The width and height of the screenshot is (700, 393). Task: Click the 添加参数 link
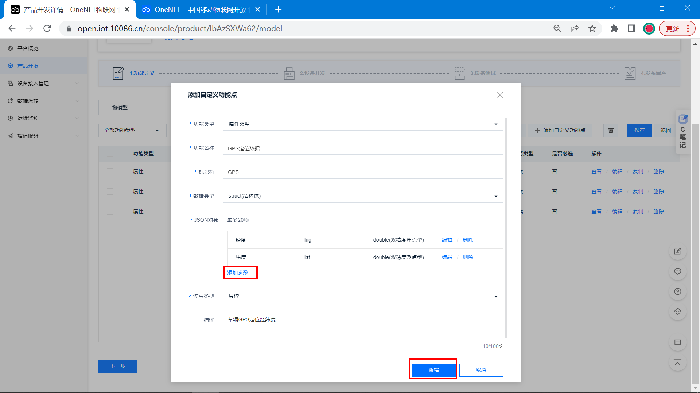click(x=238, y=273)
